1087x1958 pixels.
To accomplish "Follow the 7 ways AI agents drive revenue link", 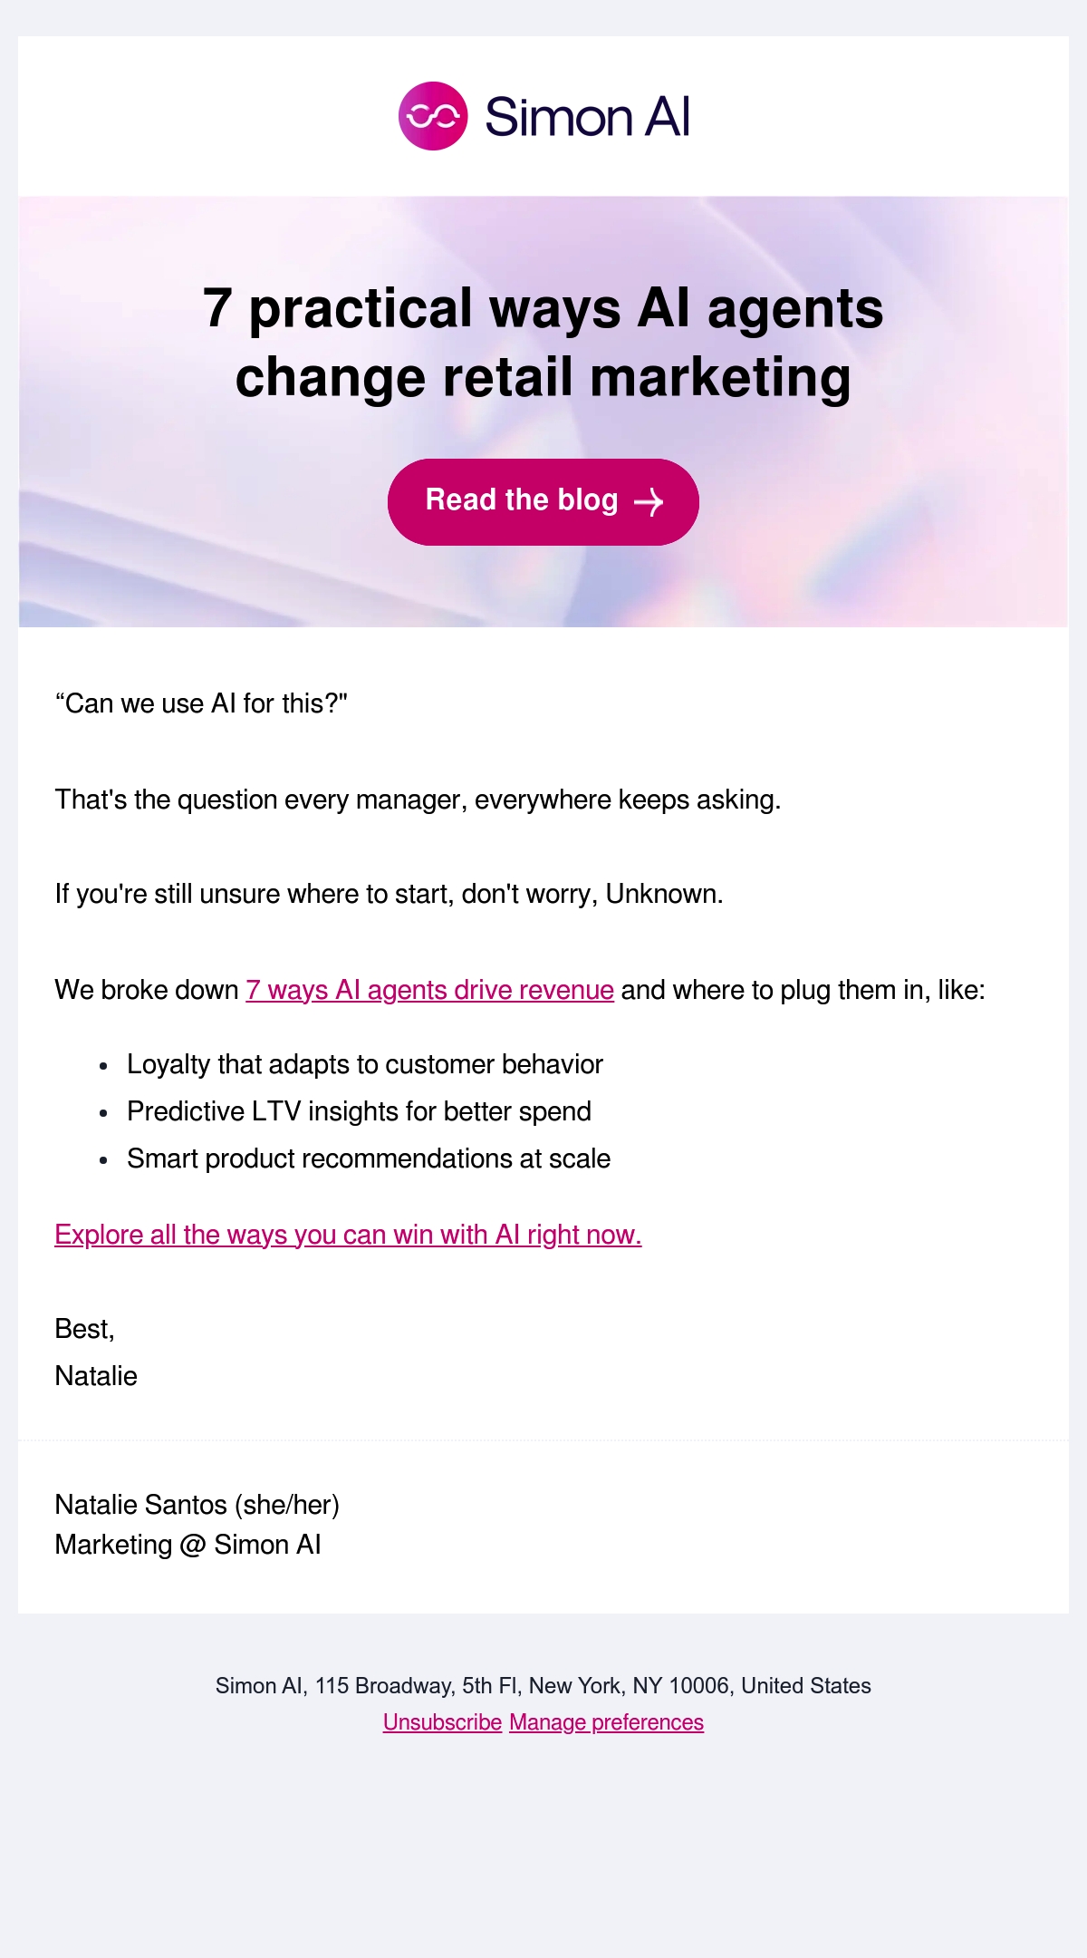I will point(430,989).
